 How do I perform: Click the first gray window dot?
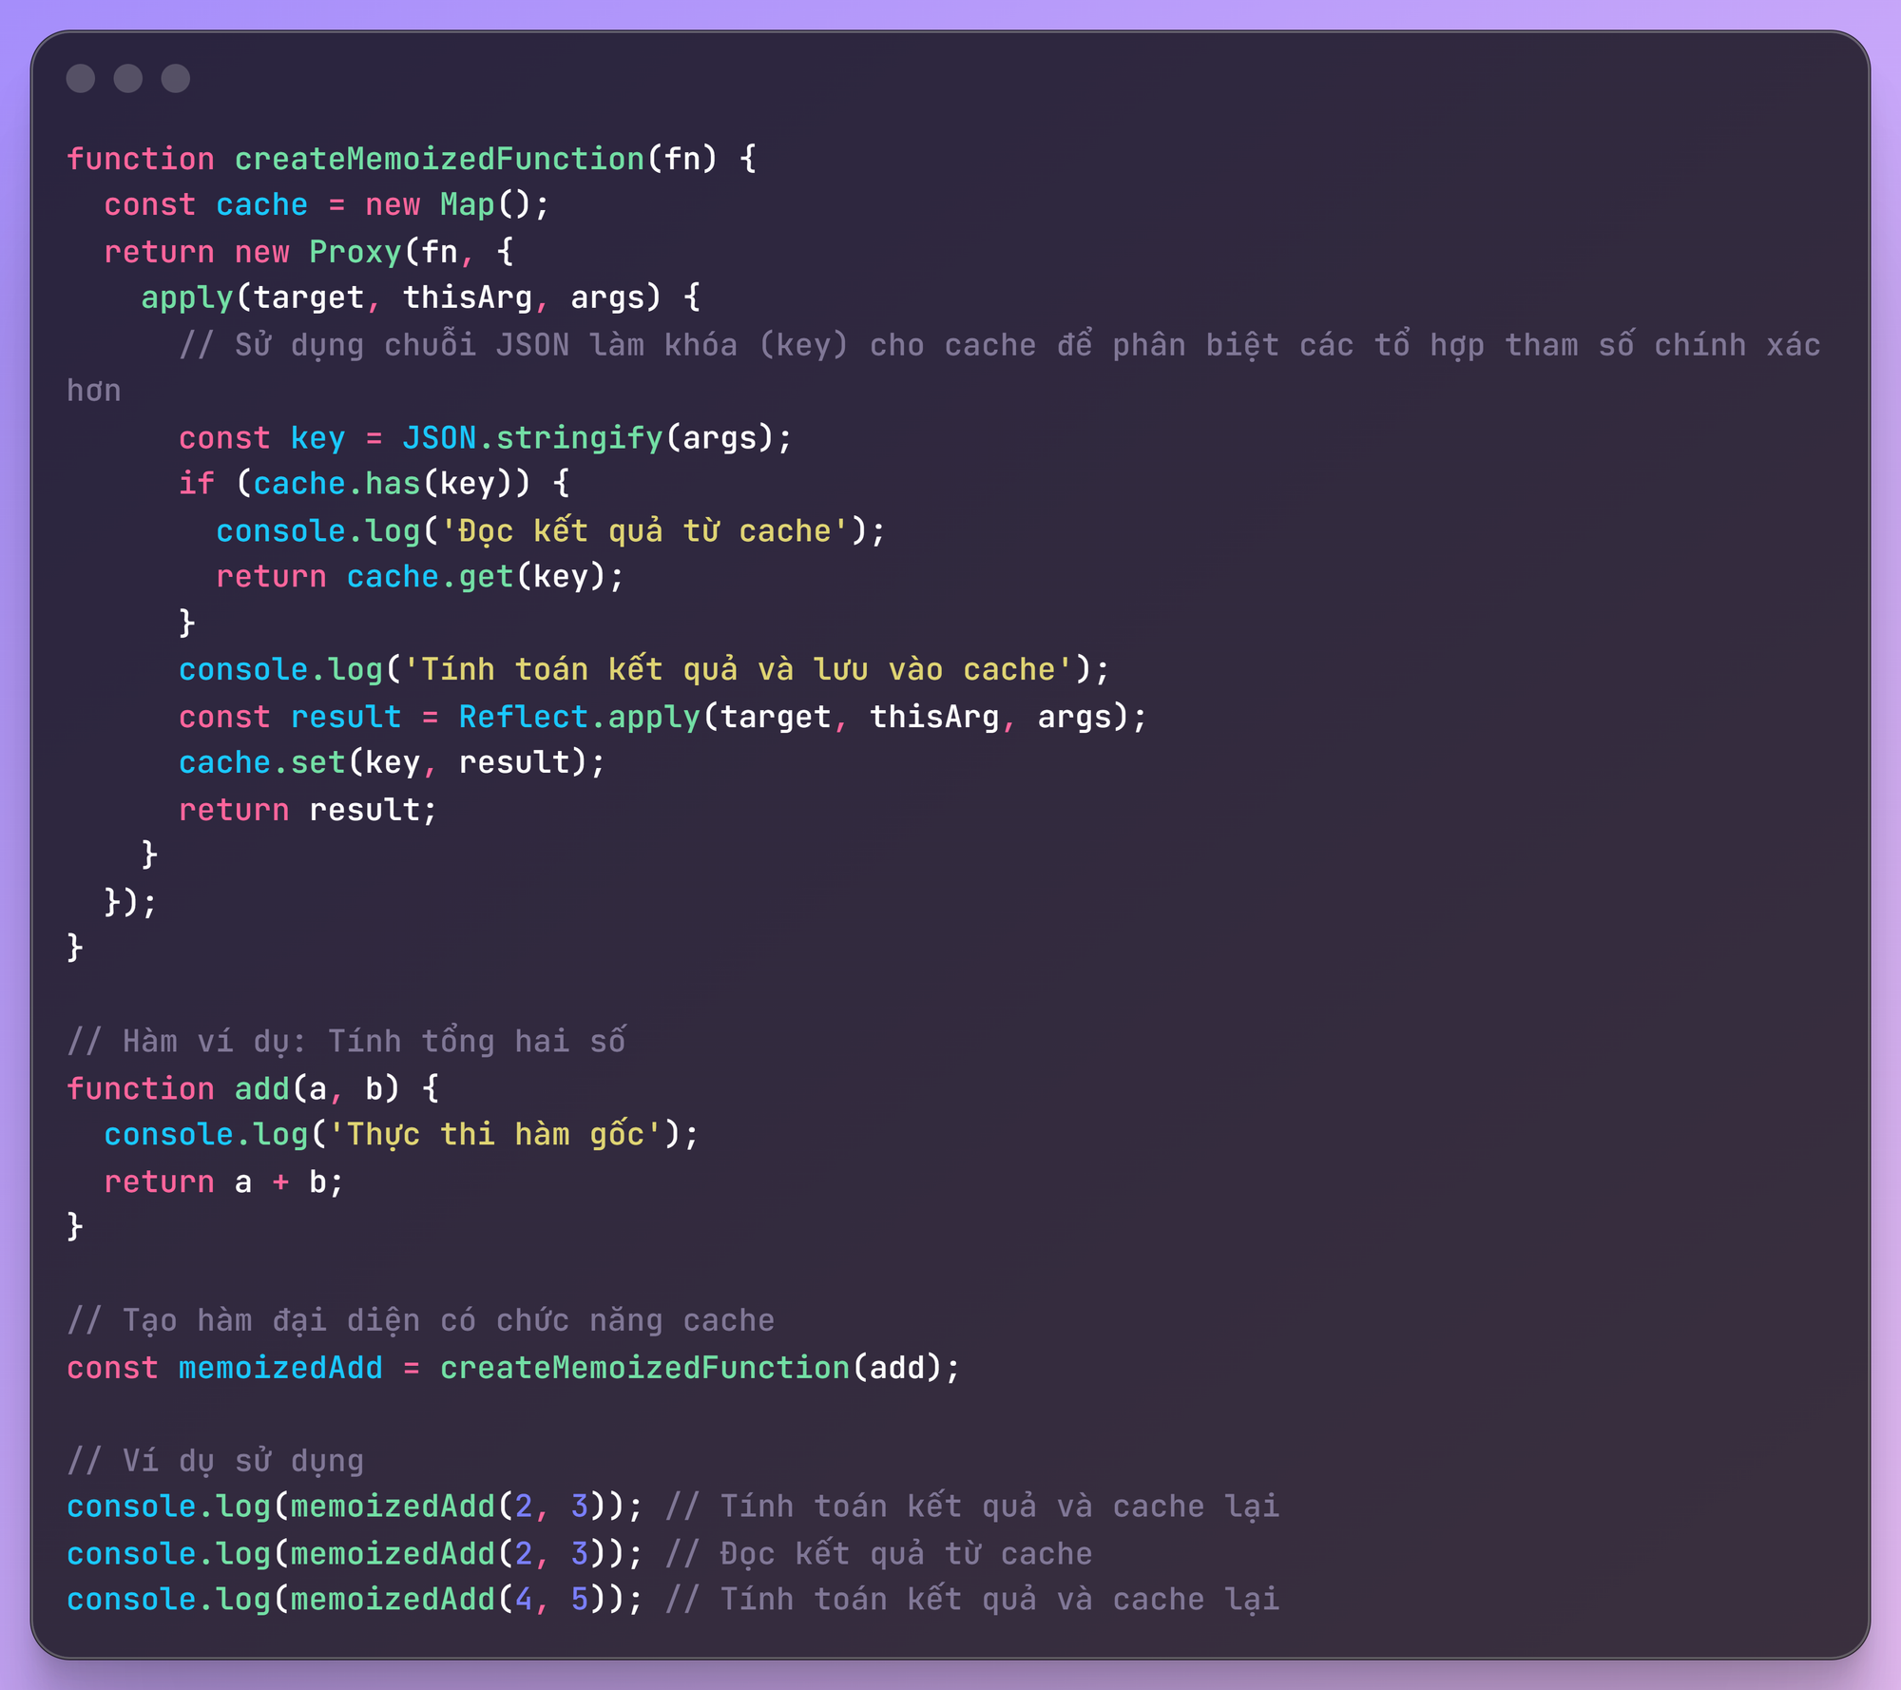tap(81, 78)
